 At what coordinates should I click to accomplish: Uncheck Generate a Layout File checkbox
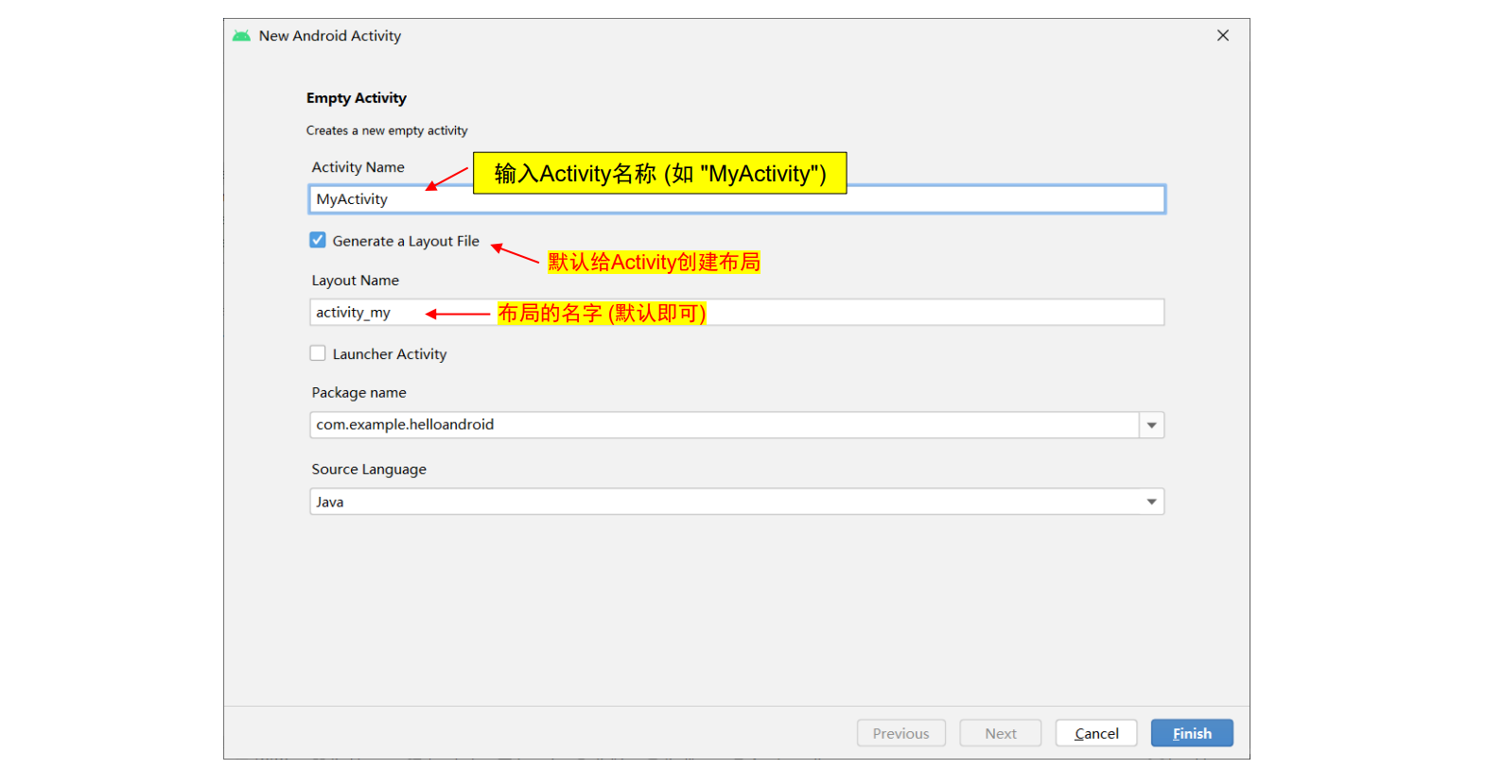tap(318, 241)
